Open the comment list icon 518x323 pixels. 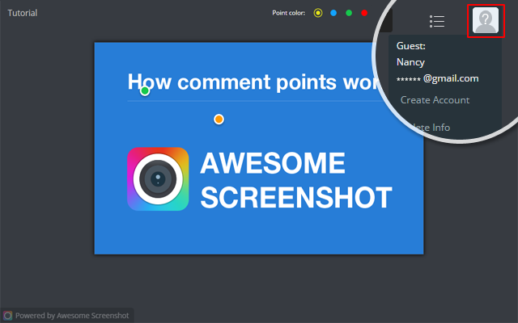437,22
